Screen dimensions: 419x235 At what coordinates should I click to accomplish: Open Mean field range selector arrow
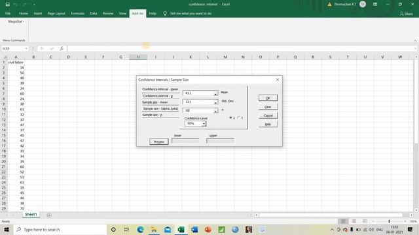point(215,93)
